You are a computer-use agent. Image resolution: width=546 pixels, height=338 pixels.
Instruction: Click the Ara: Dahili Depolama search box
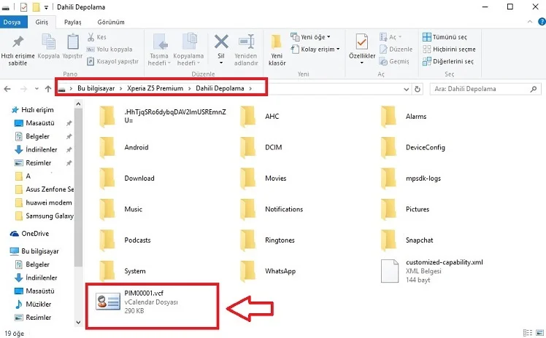pos(482,89)
